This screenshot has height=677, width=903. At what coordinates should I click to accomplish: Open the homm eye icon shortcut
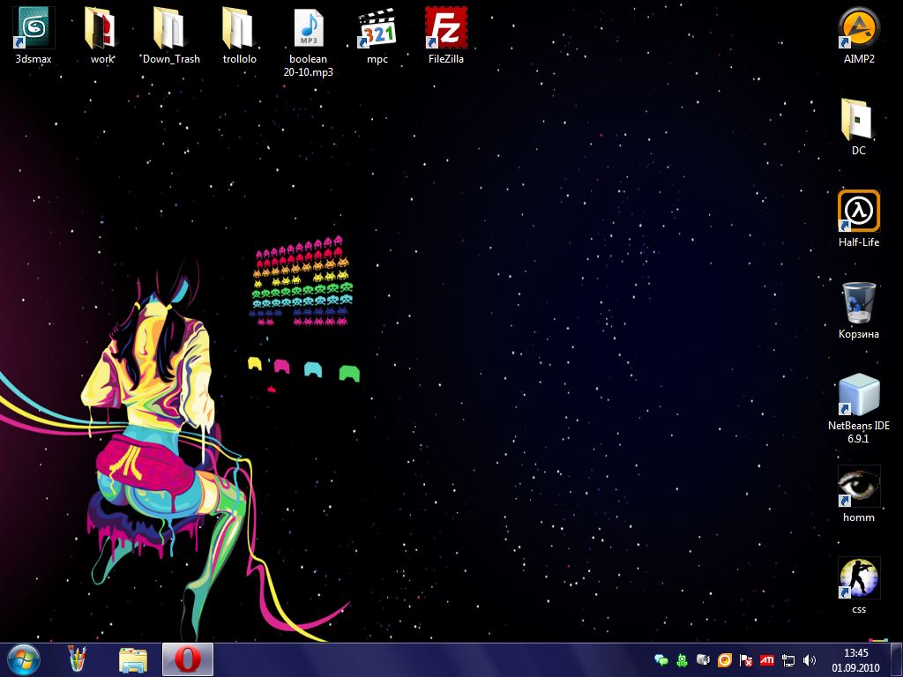[858, 487]
